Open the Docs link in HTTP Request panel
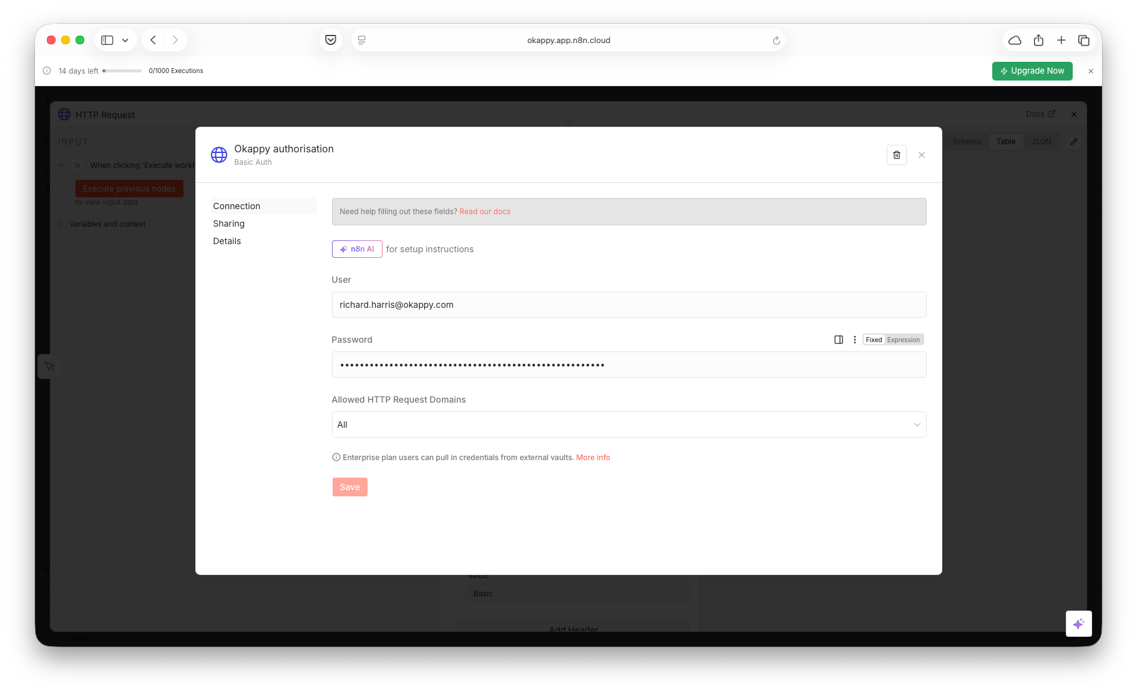 click(x=1040, y=114)
